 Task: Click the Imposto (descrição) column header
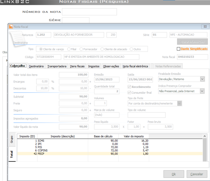63,136
